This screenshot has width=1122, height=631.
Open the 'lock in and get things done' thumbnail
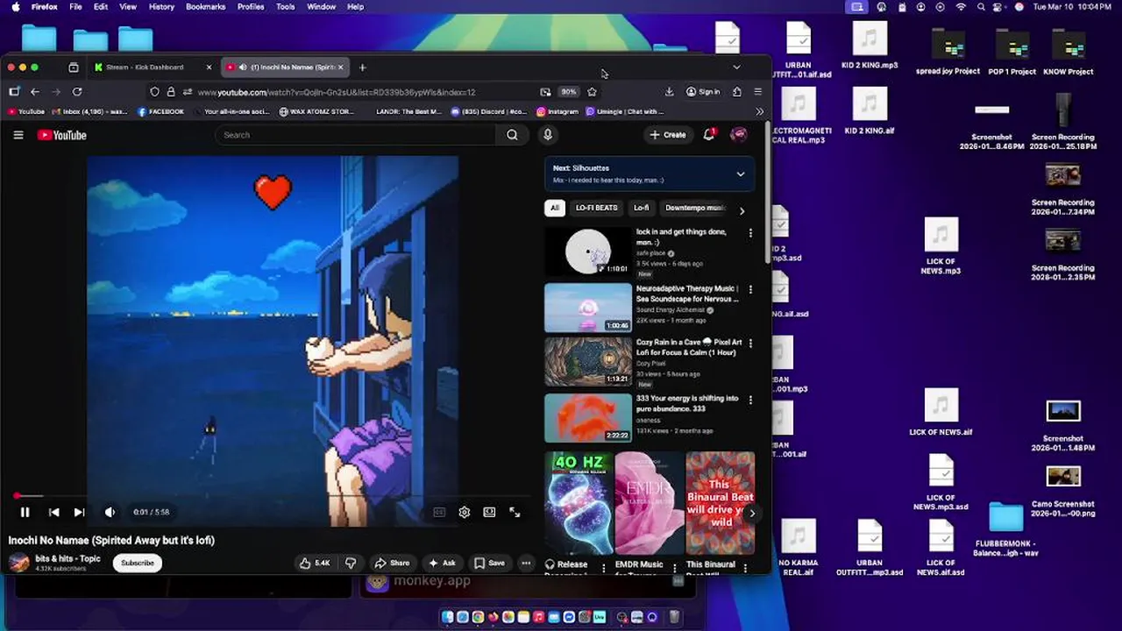[588, 252]
